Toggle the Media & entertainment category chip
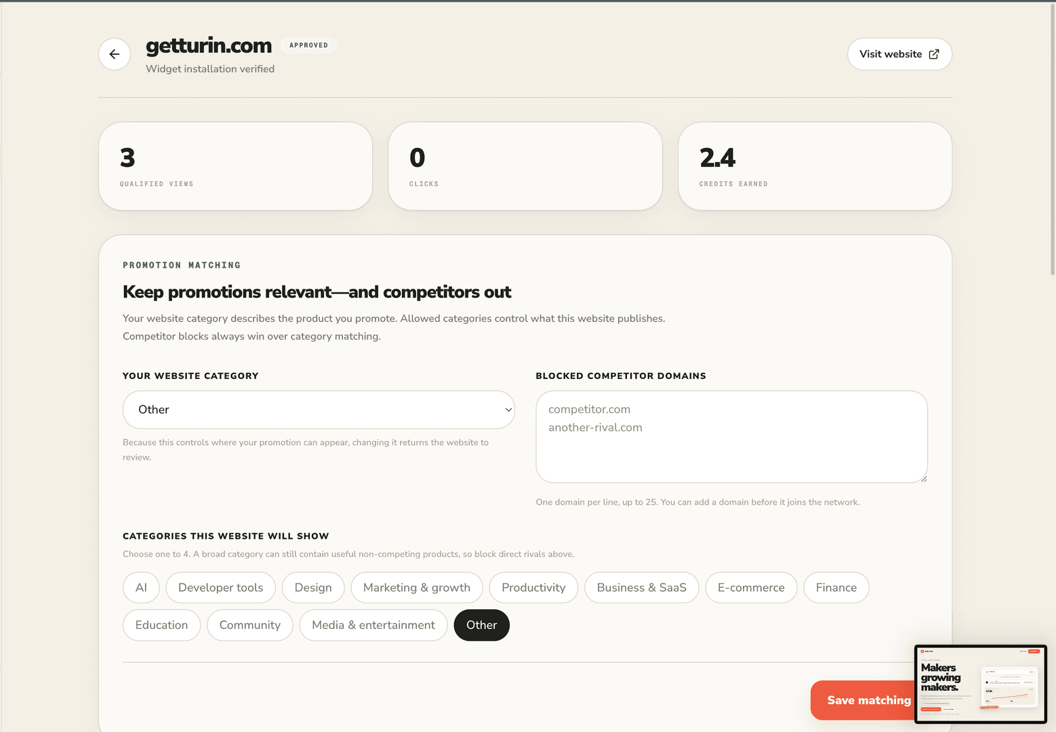 point(373,625)
